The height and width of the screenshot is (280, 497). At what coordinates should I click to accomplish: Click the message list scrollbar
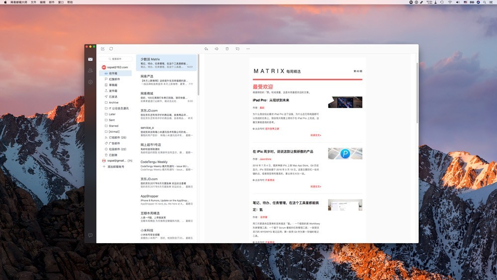pyautogui.click(x=198, y=75)
